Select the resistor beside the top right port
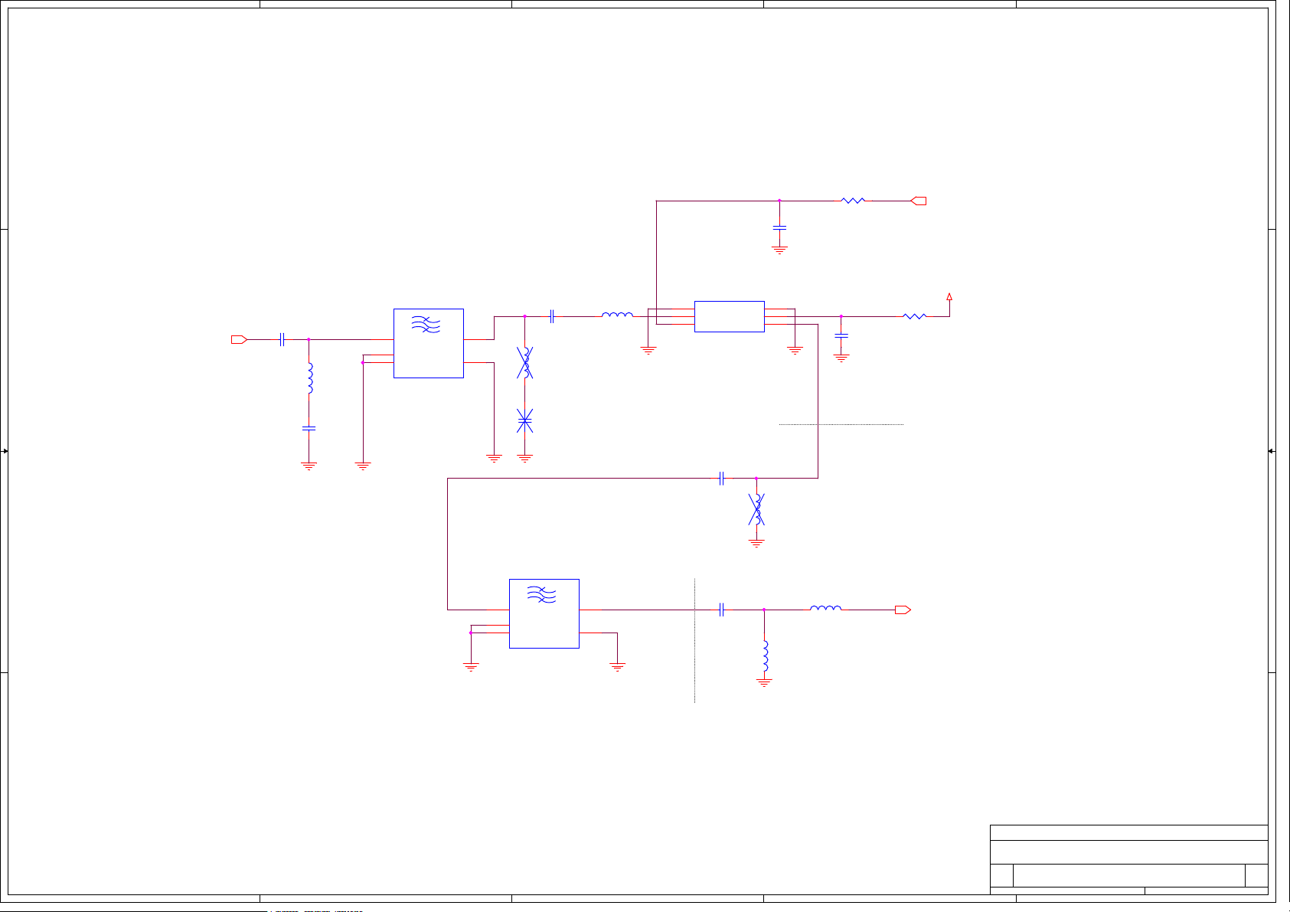Viewport: 1290px width, 912px height. [x=853, y=201]
